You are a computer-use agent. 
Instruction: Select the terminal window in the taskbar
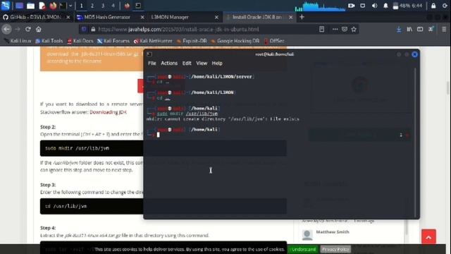[x=138, y=6]
